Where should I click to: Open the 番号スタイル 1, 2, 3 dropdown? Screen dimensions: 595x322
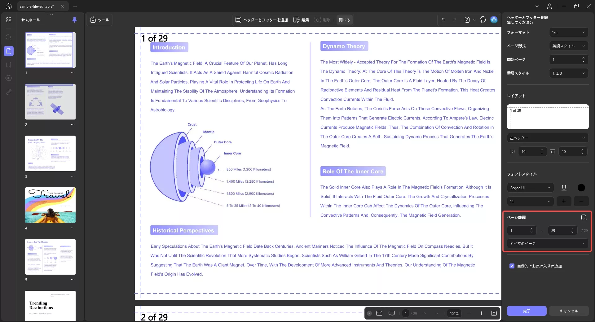pyautogui.click(x=569, y=73)
